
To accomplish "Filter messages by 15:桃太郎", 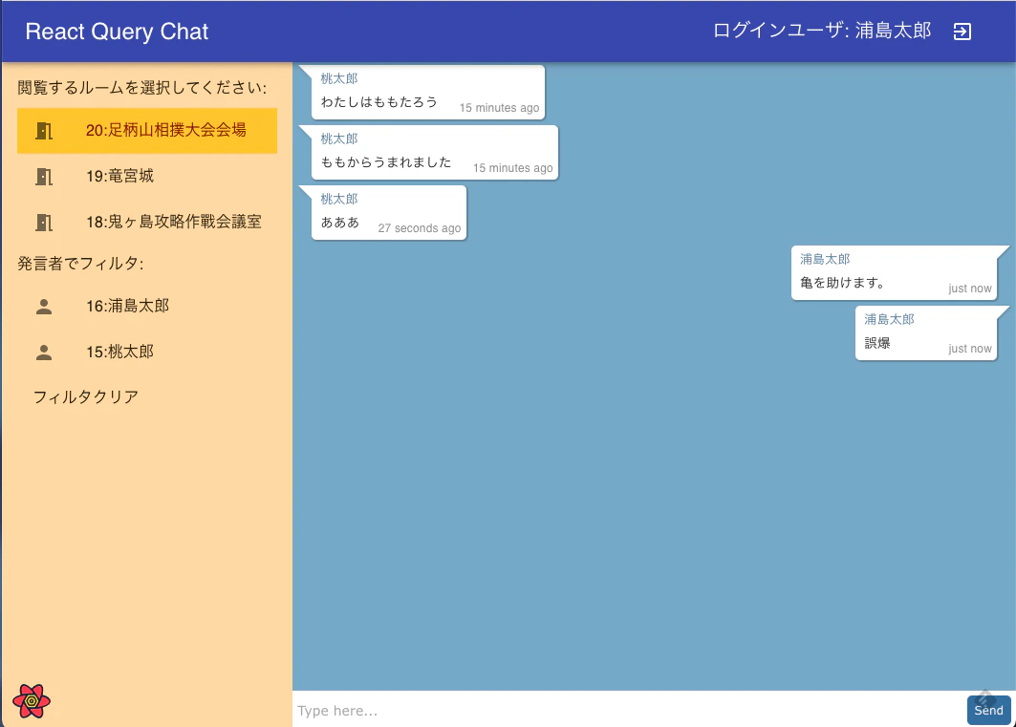I will (147, 353).
